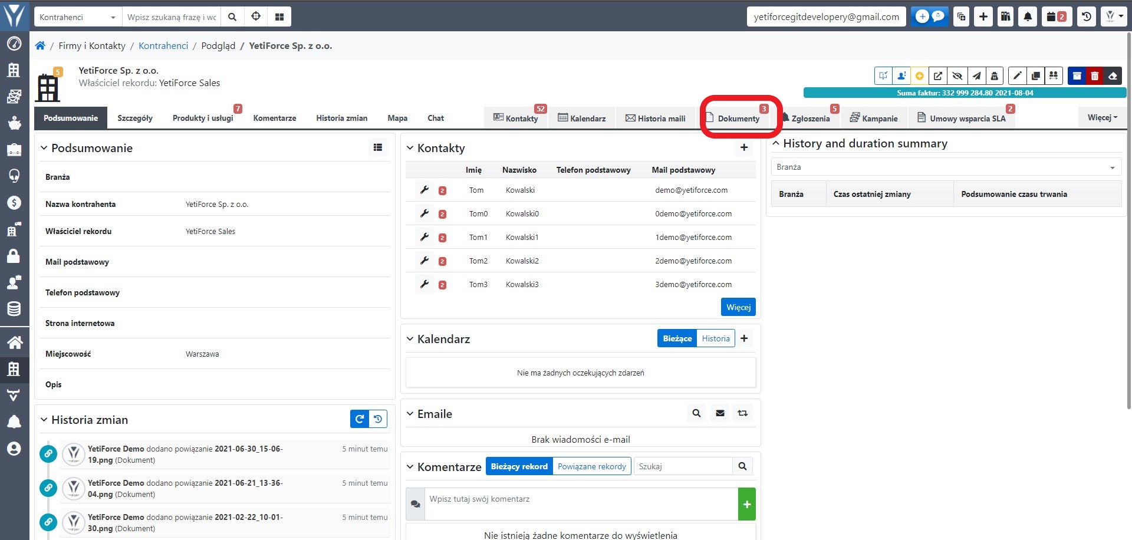Viewport: 1132px width, 540px height.
Task: Add a new contact with plus button
Action: coord(744,147)
